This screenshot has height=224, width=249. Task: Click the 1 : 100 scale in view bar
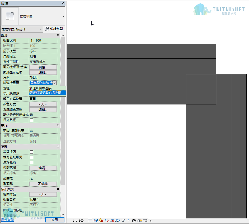(x=78, y=221)
